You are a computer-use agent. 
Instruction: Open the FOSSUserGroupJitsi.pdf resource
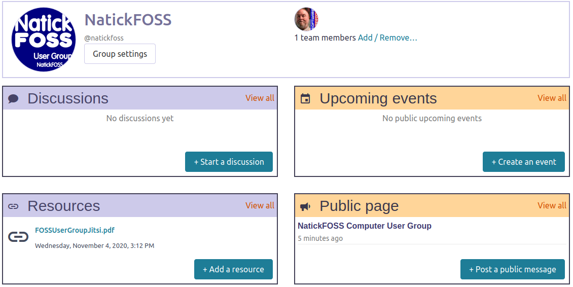[x=75, y=230]
